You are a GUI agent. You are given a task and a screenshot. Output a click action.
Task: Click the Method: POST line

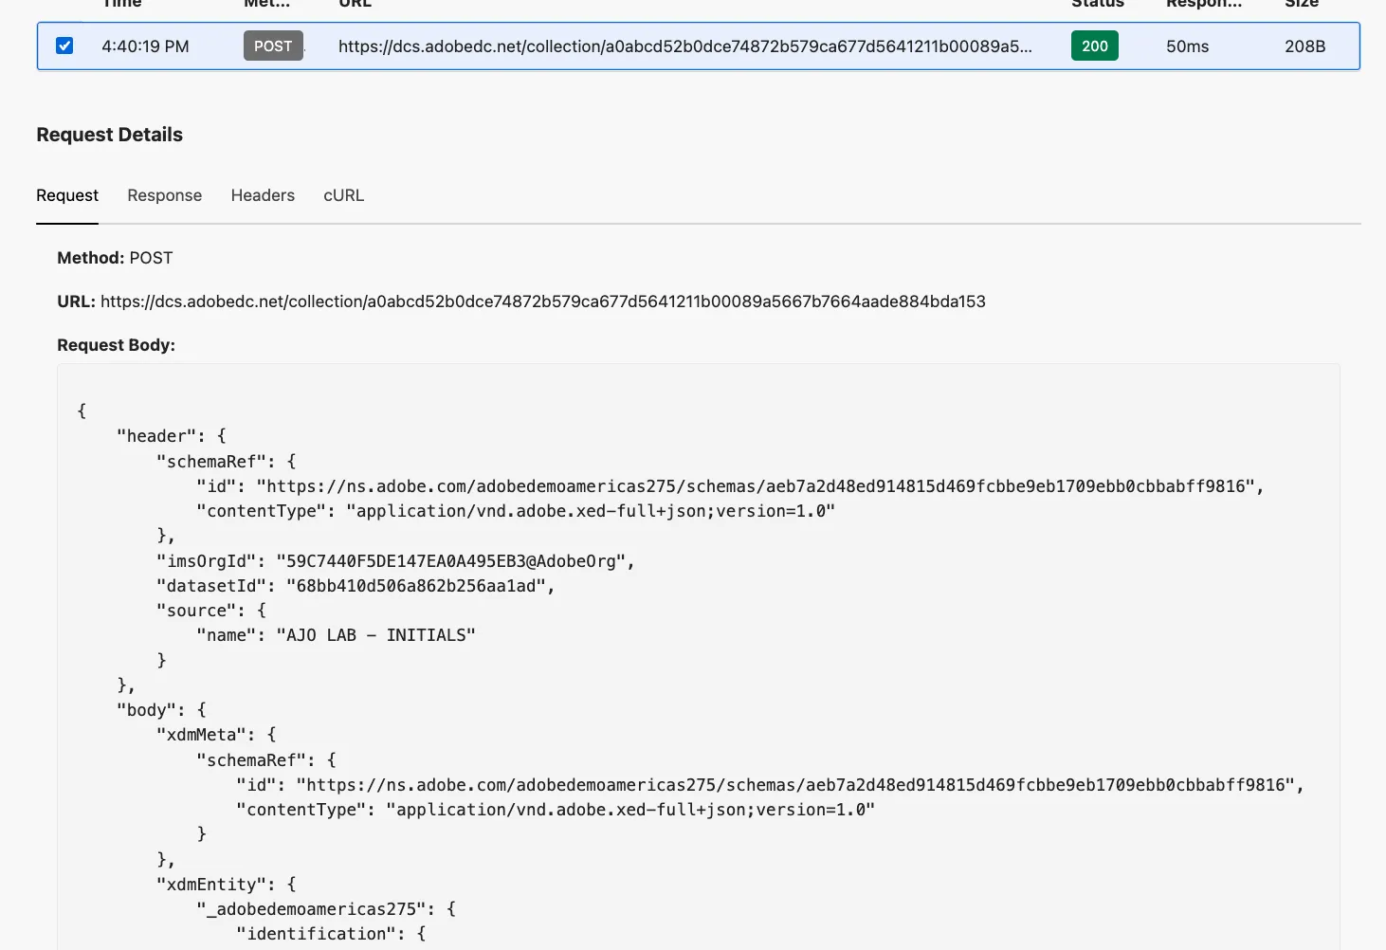(x=115, y=258)
